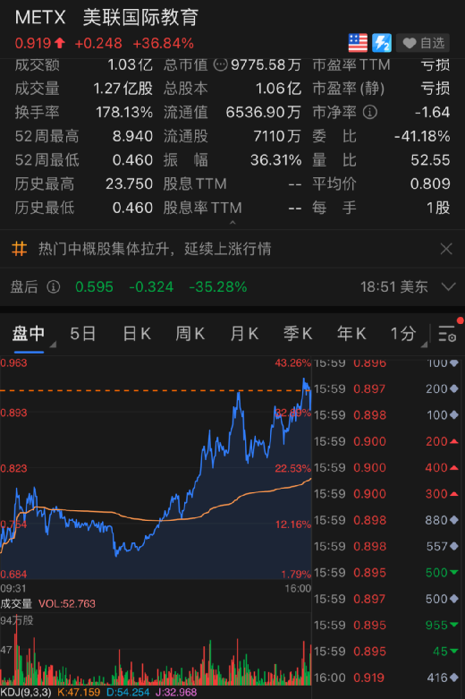Tap the current price 0.919
The image size is (465, 699).
tap(33, 43)
